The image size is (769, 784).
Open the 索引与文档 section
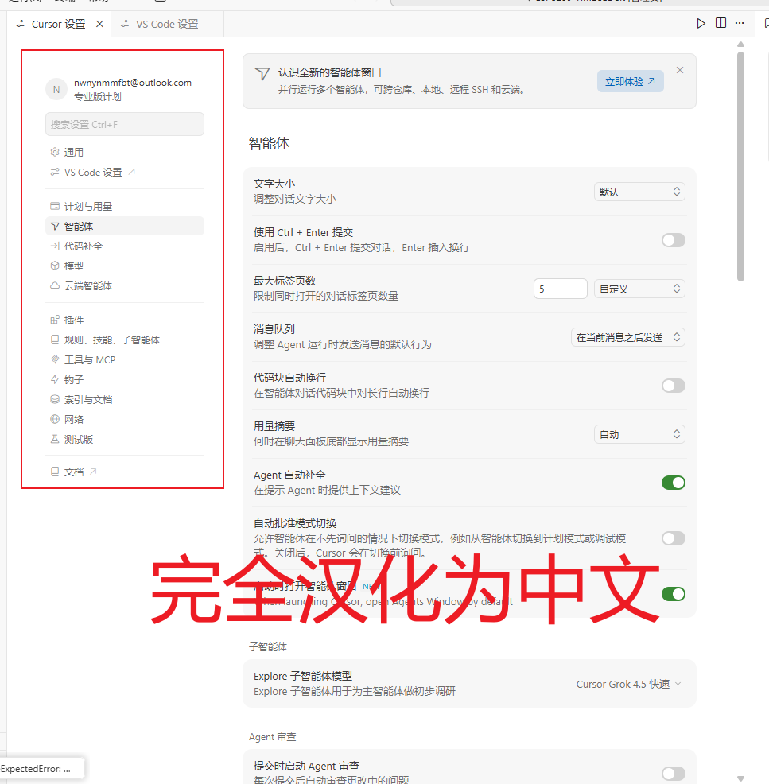coord(125,399)
